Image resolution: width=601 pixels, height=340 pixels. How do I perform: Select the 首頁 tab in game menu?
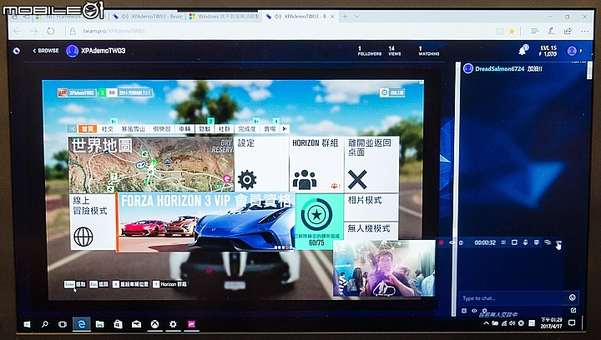pos(88,129)
